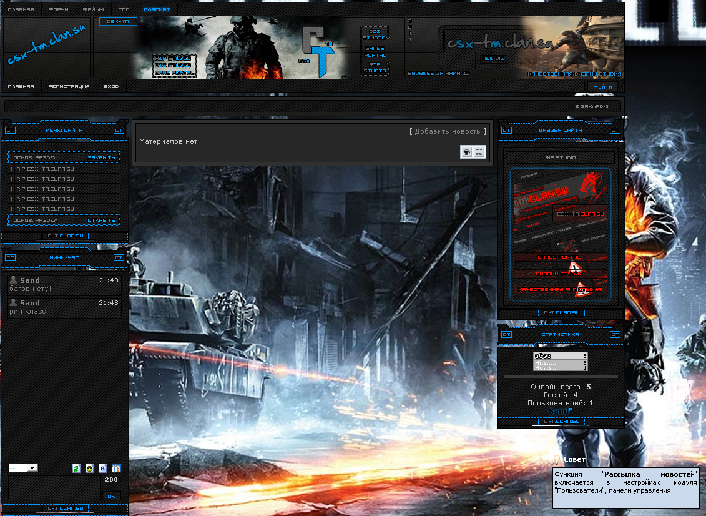This screenshot has width=706, height=516.
Task: Send the chat message with OK
Action: point(111,496)
